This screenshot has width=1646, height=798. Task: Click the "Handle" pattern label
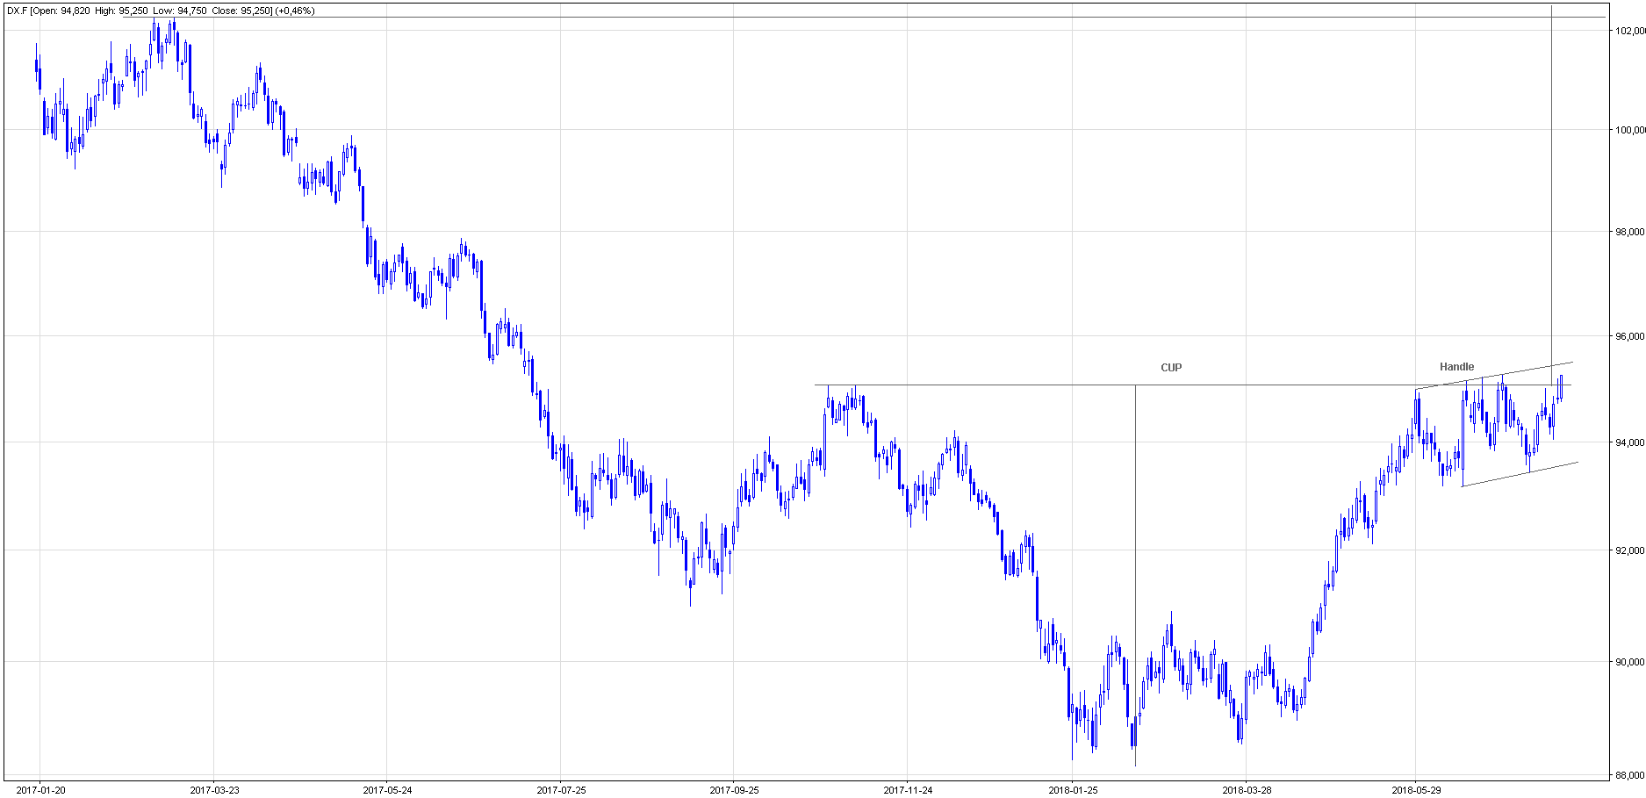(1456, 367)
